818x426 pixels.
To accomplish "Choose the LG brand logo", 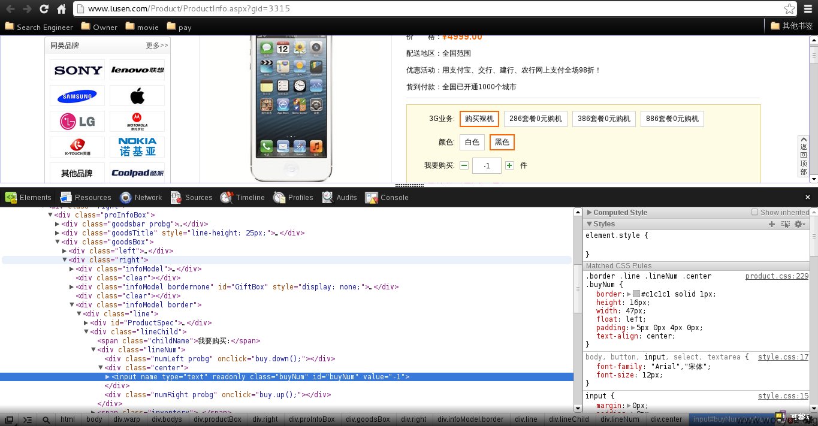I will [78, 122].
